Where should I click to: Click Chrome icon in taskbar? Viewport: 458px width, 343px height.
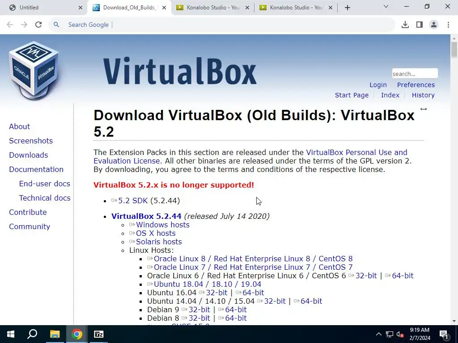[77, 334]
